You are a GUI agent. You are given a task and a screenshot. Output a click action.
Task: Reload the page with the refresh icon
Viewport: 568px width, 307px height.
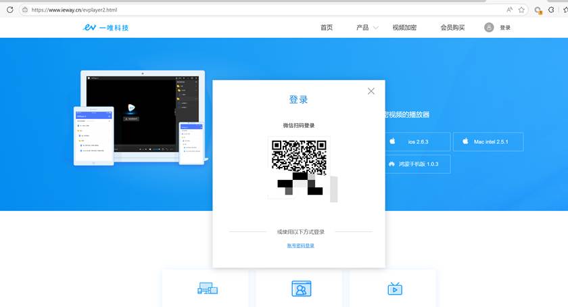(x=9, y=9)
